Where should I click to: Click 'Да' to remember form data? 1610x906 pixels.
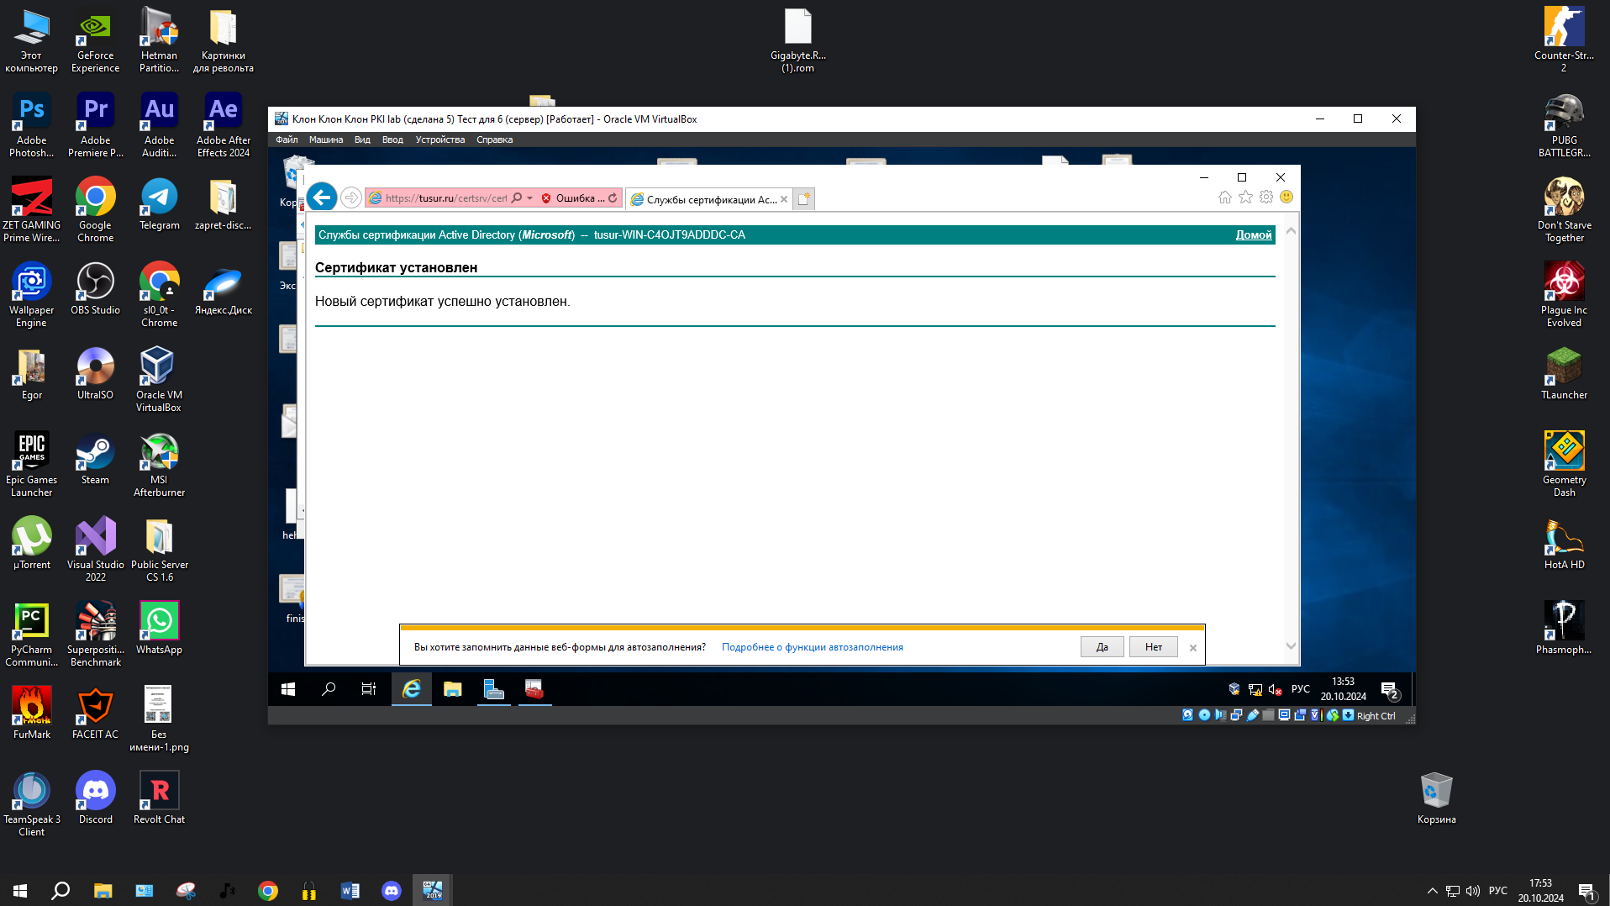1102,647
